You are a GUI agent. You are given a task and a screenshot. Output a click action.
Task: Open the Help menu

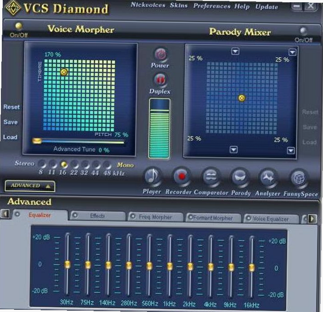click(242, 6)
